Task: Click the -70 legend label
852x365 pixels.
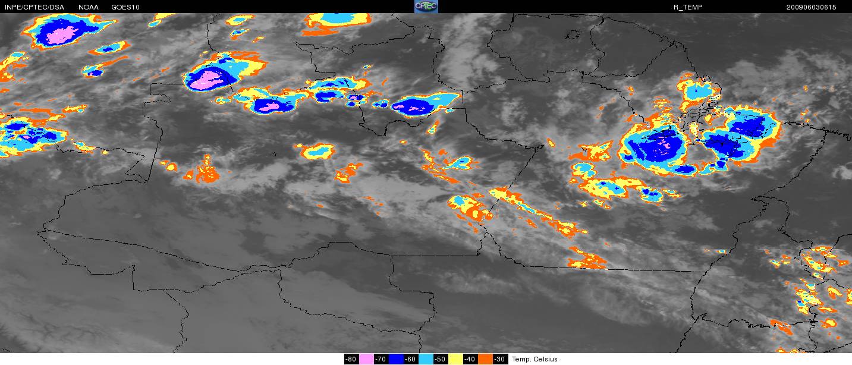Action: [381, 359]
